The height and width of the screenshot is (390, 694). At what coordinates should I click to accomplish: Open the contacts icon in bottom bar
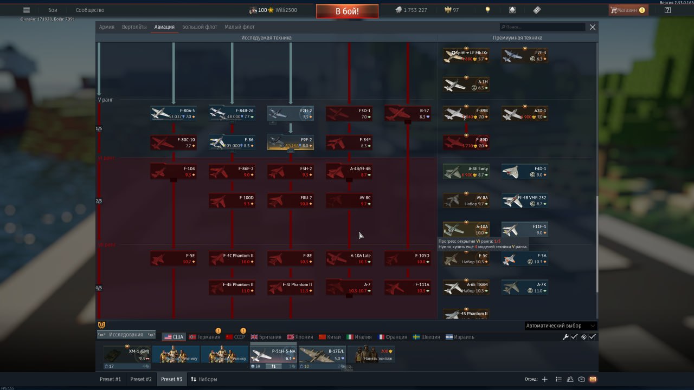[570, 379]
